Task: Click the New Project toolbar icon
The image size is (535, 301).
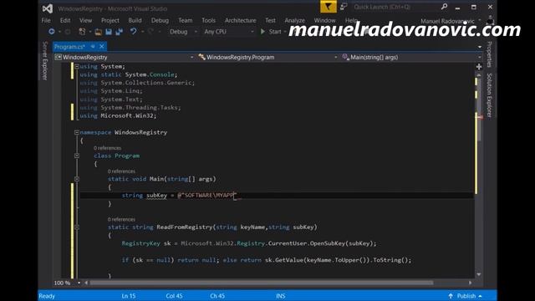Action: 82,32
